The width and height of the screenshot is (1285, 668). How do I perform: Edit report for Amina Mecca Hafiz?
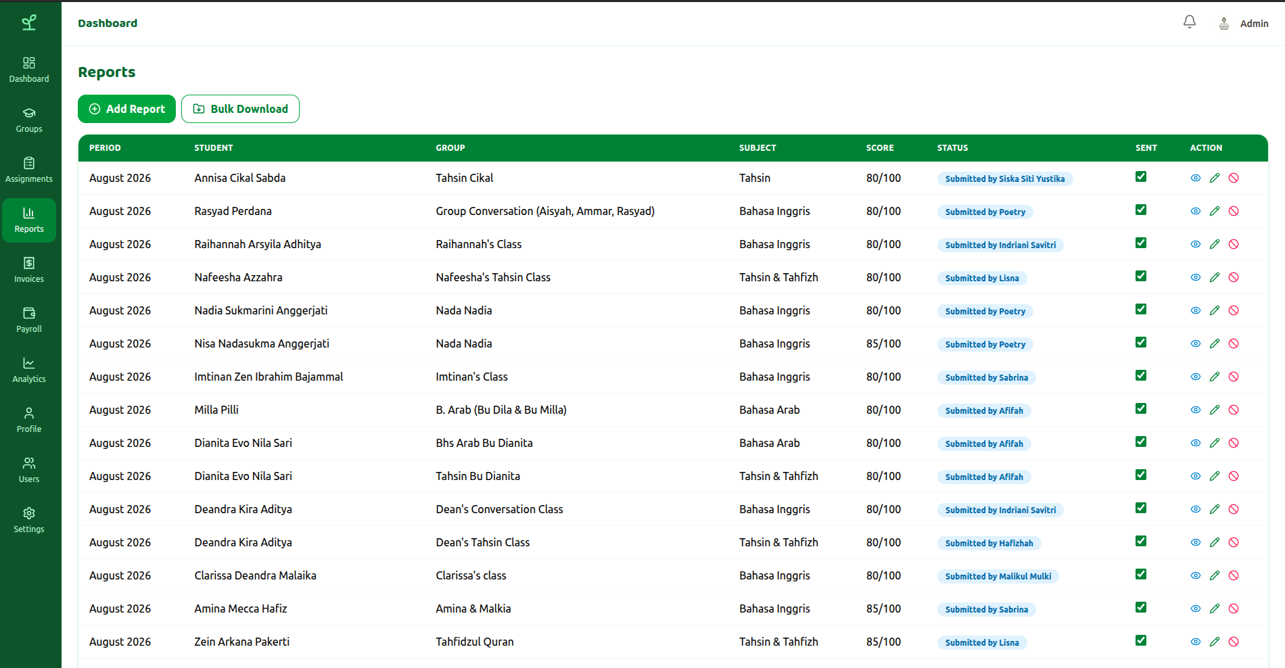[x=1215, y=609]
